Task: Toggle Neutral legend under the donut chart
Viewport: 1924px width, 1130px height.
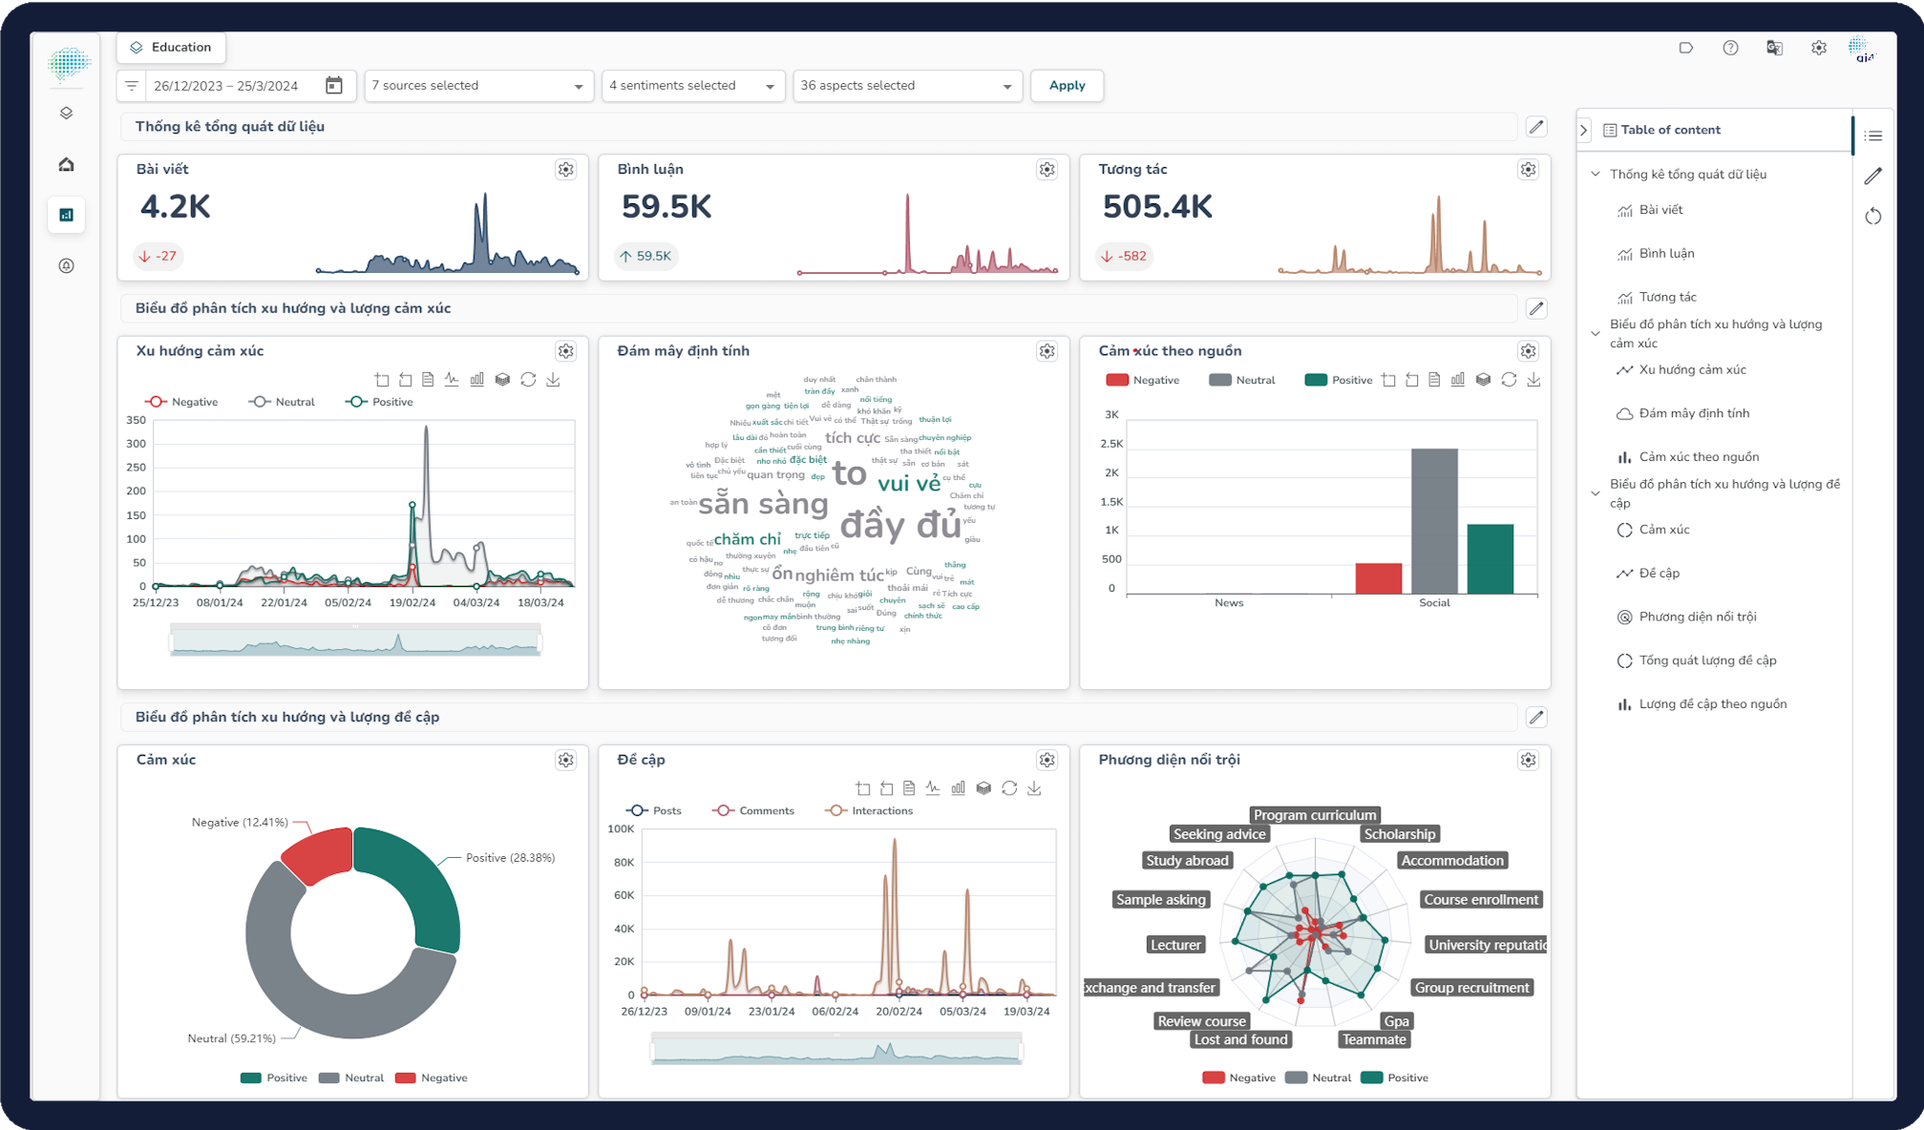Action: point(350,1078)
